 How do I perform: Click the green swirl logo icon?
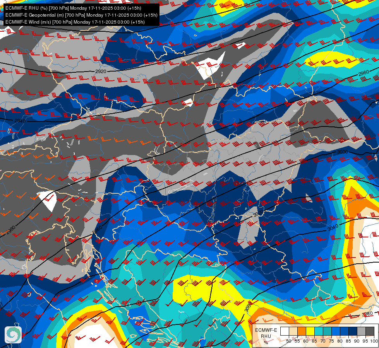click(13, 335)
